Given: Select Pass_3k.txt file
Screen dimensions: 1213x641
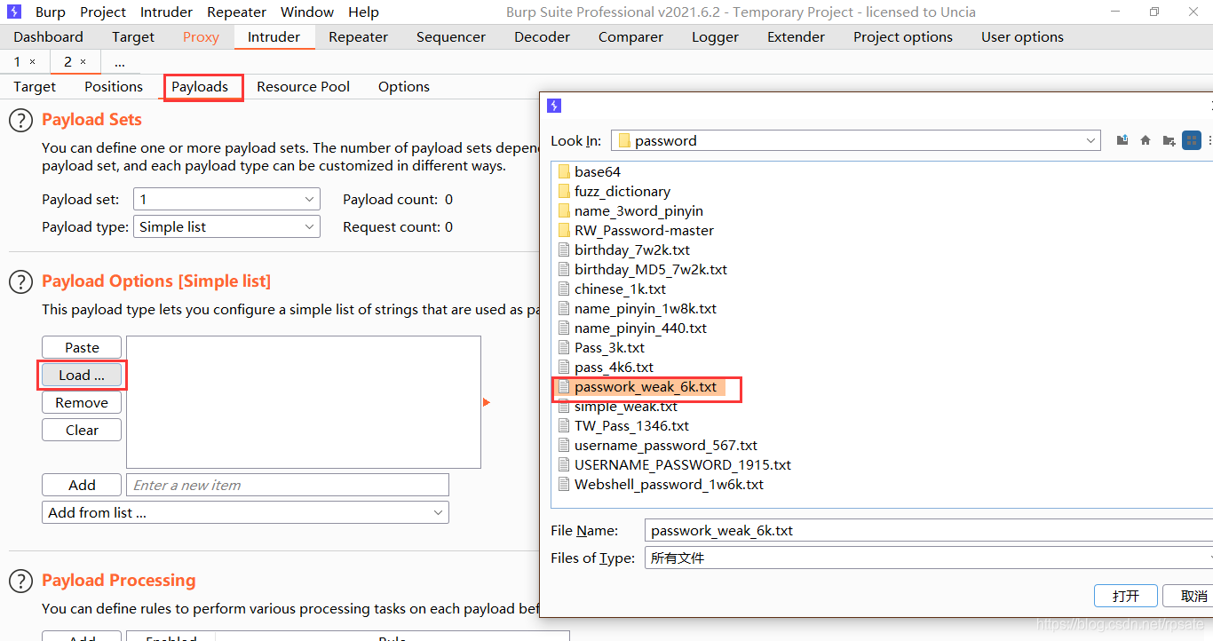Looking at the screenshot, I should coord(602,347).
